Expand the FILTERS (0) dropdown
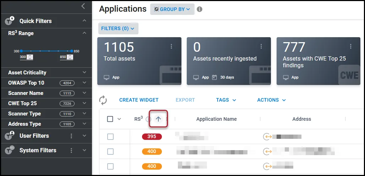The height and width of the screenshot is (176, 365). [118, 28]
